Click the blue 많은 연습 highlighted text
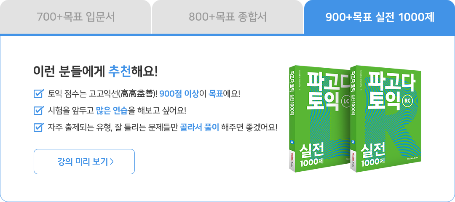The height and width of the screenshot is (202, 455). (112, 110)
